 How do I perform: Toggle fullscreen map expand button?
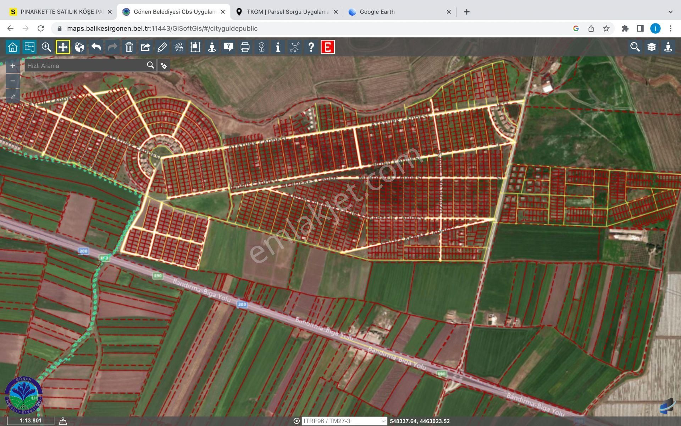[x=13, y=97]
